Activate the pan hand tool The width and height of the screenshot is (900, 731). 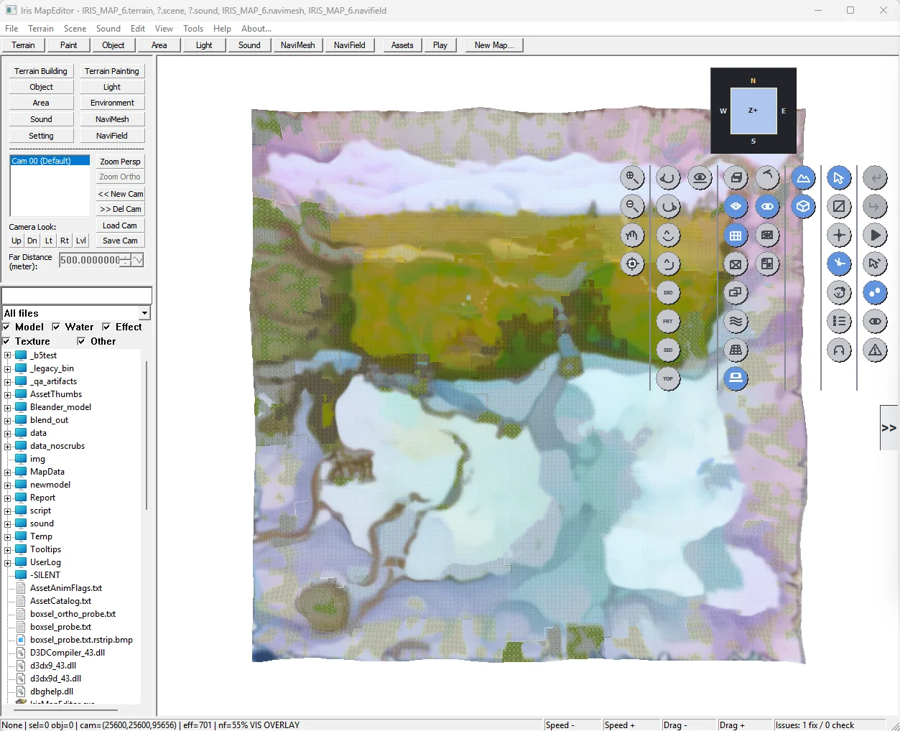pos(632,235)
